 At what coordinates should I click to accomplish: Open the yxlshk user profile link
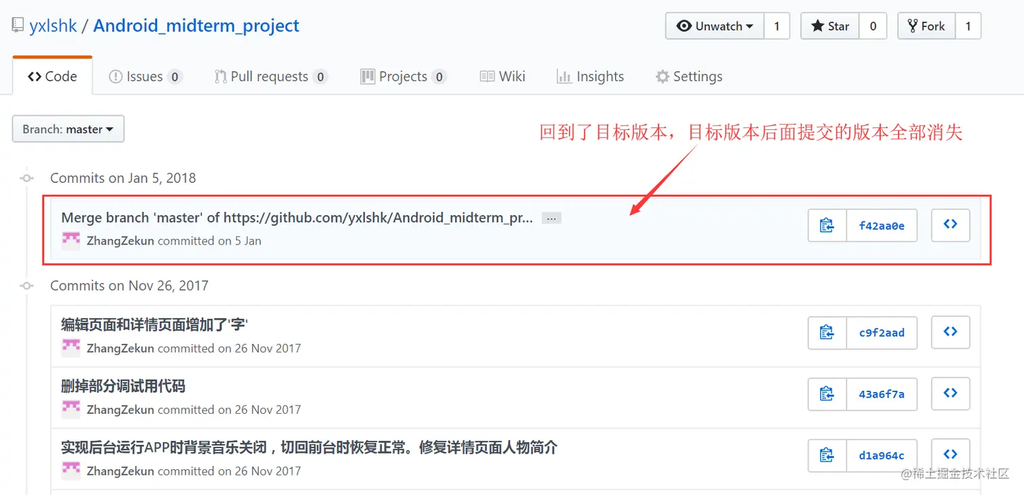53,26
